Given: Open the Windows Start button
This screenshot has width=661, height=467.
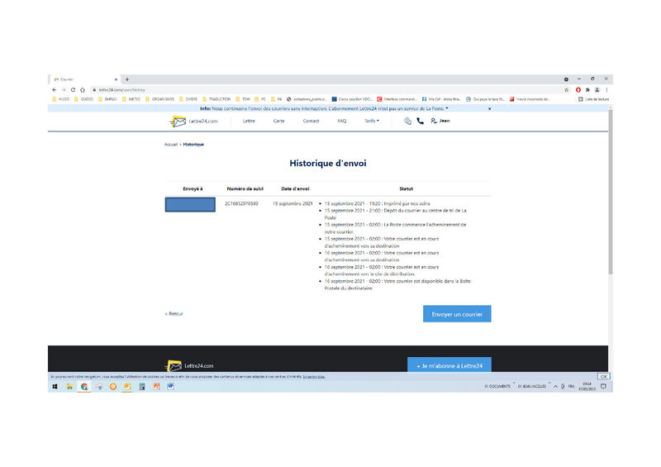Looking at the screenshot, I should [55, 387].
